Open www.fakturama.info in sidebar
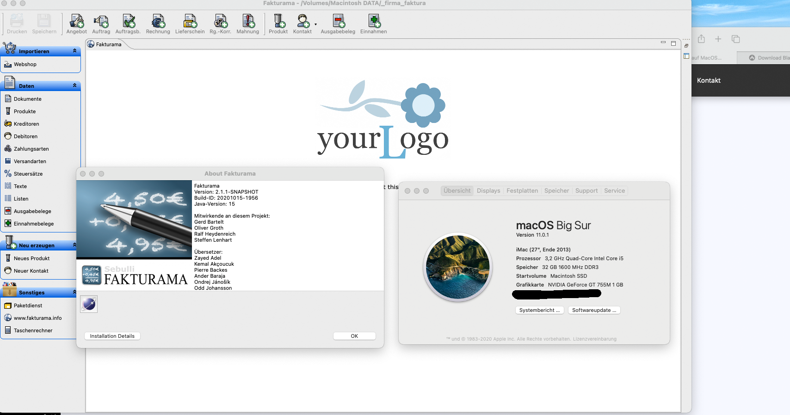The height and width of the screenshot is (415, 790). click(x=37, y=318)
